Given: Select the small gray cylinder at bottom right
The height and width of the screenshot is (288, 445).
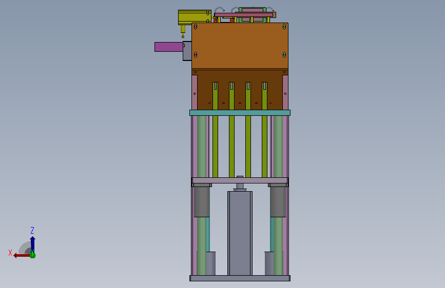Looking at the screenshot, I should coord(269,263).
